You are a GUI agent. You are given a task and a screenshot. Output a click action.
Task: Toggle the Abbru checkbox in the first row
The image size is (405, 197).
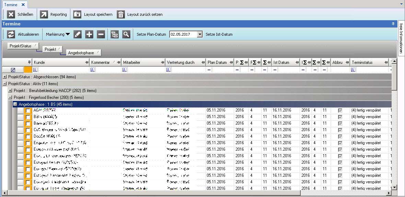[x=340, y=111]
